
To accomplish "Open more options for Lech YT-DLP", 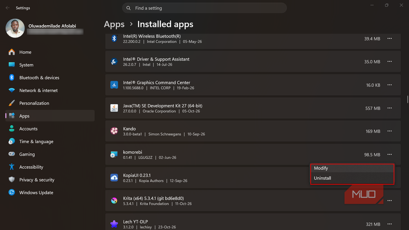I will (x=389, y=224).
